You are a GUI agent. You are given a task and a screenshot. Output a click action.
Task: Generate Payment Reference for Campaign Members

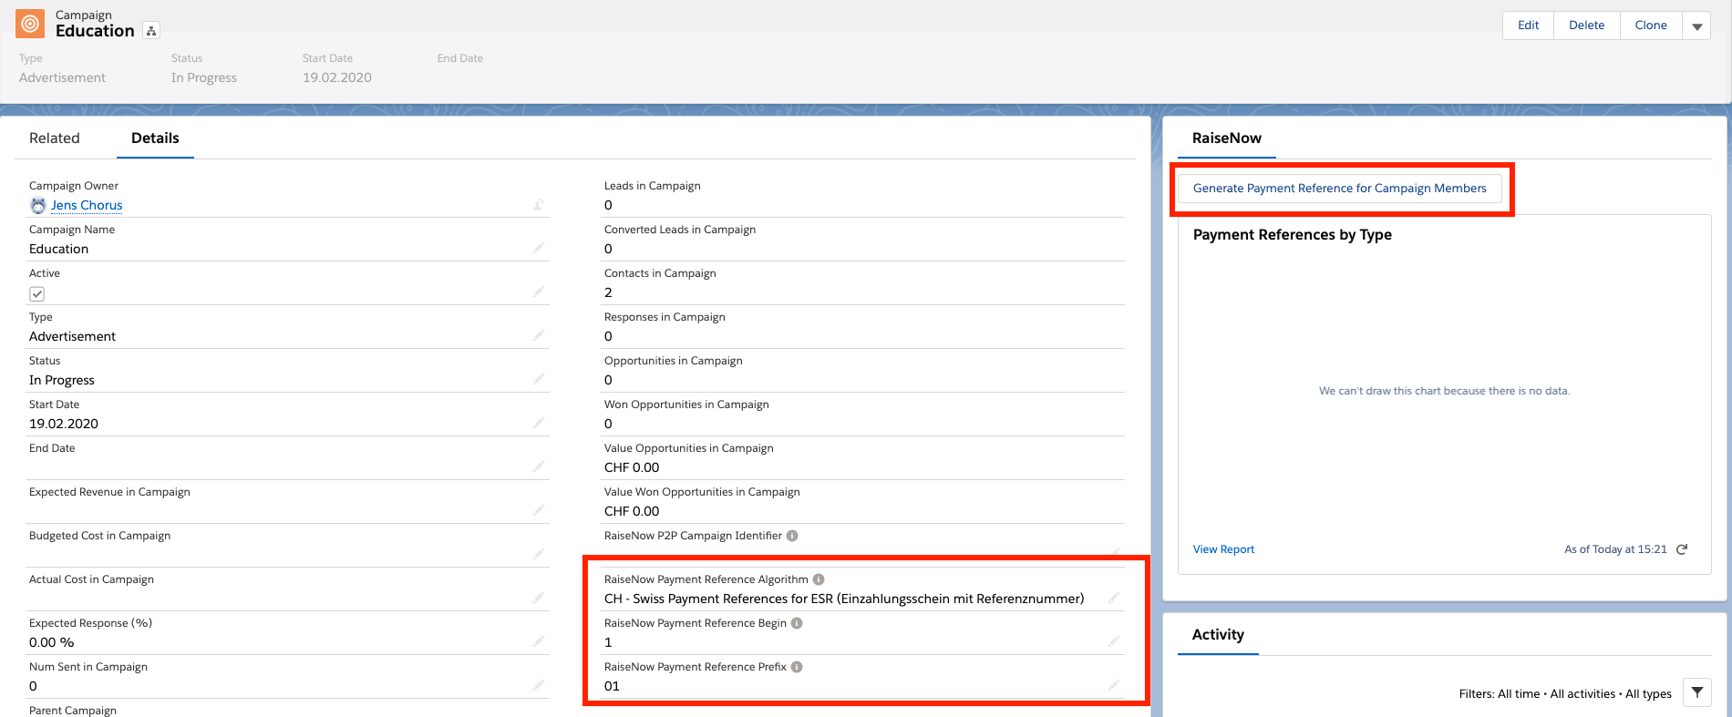point(1340,189)
